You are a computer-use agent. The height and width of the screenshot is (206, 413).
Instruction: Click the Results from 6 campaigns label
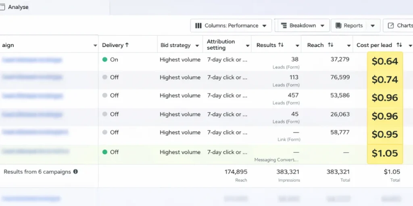pos(37,172)
